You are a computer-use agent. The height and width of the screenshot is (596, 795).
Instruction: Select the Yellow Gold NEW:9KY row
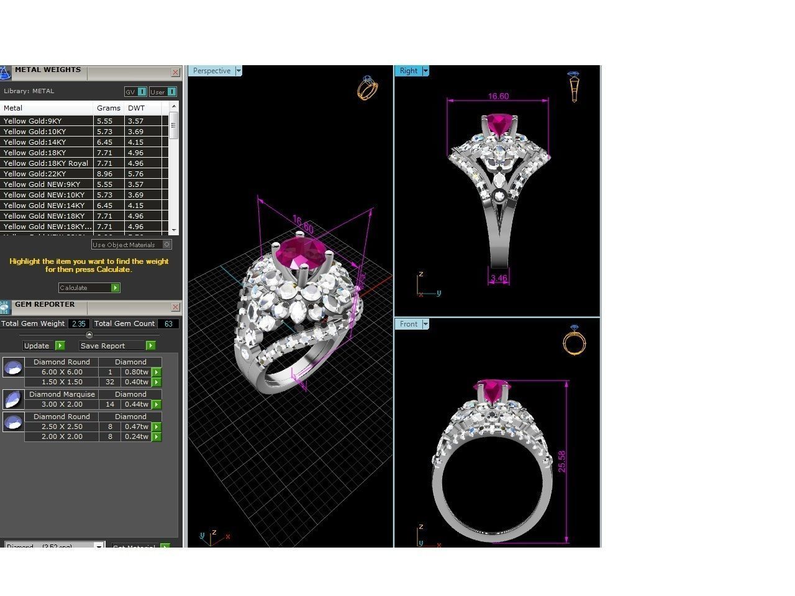click(x=84, y=184)
